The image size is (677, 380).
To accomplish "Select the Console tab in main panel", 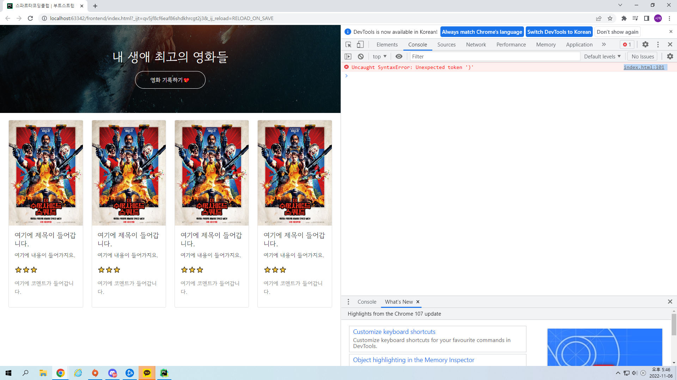I will pos(417,45).
